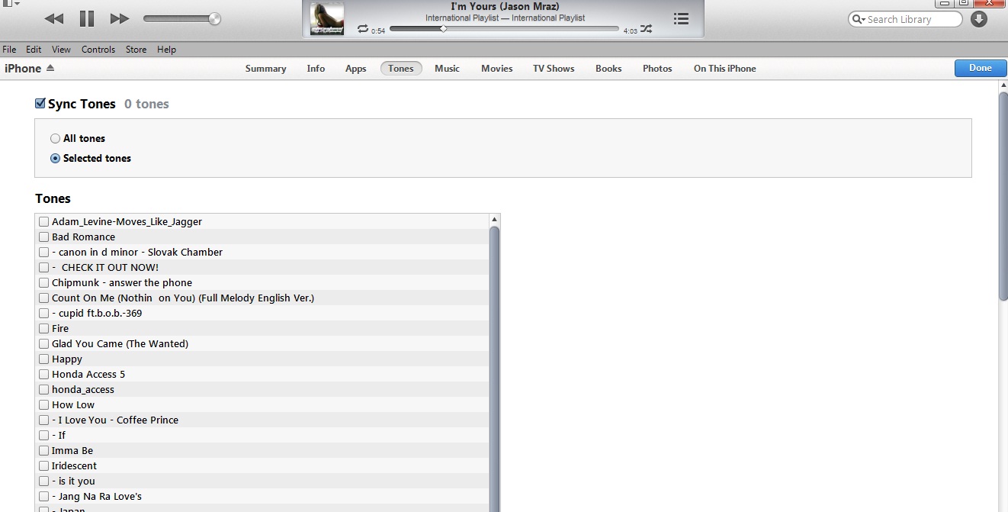Toggle repeat mode icon
Viewport: 1008px width, 512px height.
coord(363,29)
